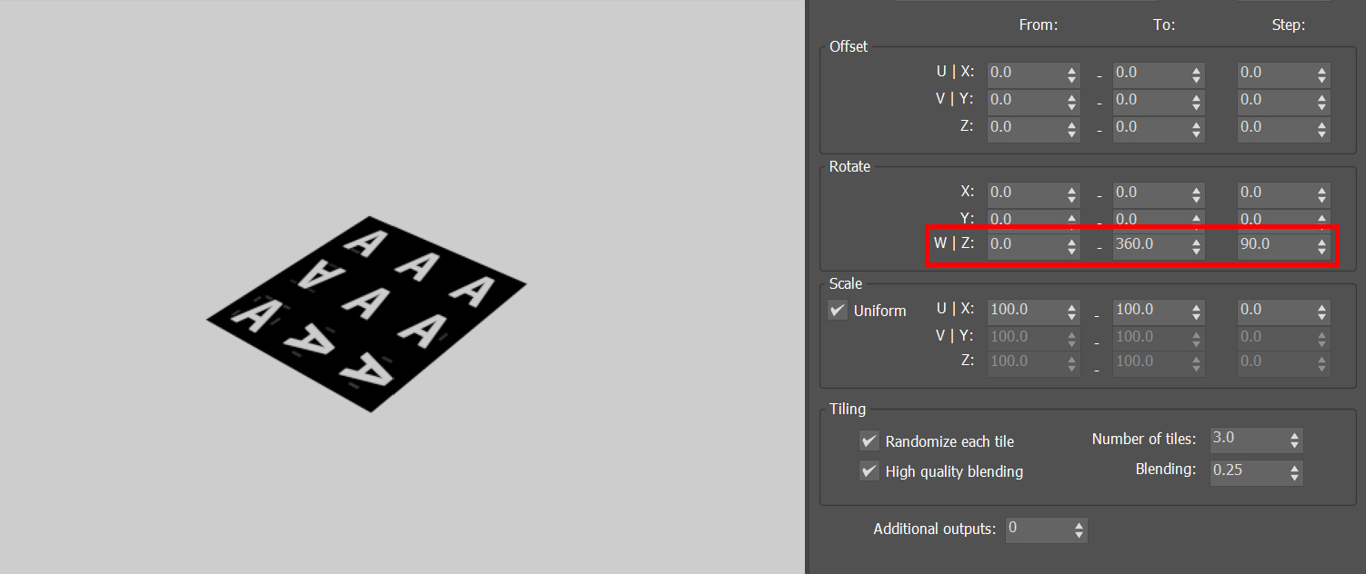Increase the Number of tiles value
This screenshot has height=574, width=1366.
pyautogui.click(x=1294, y=434)
